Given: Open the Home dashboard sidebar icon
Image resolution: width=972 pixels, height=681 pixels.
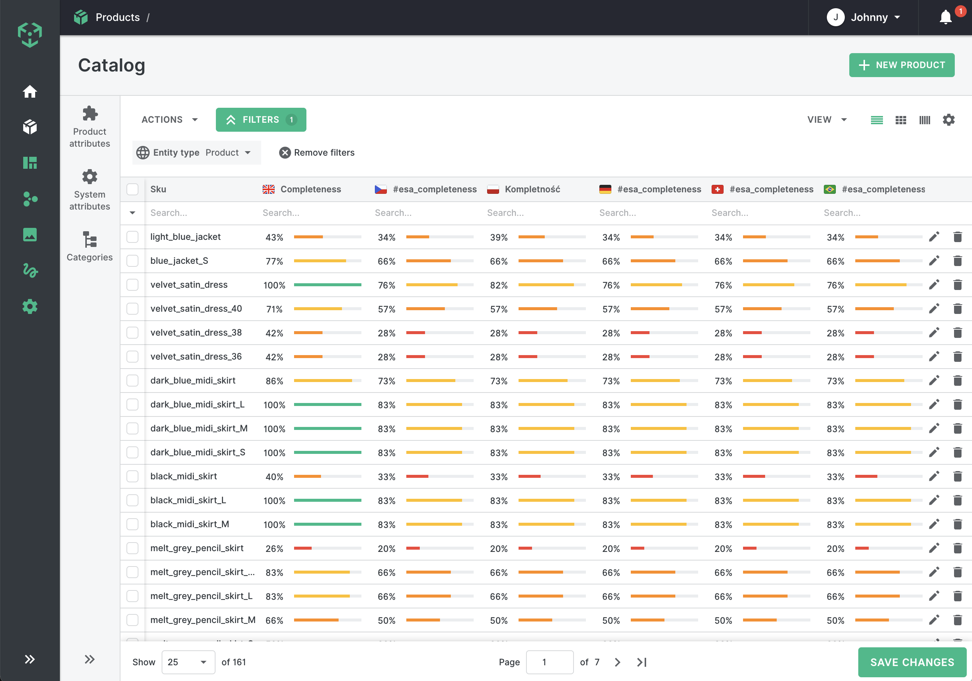Looking at the screenshot, I should click(30, 91).
